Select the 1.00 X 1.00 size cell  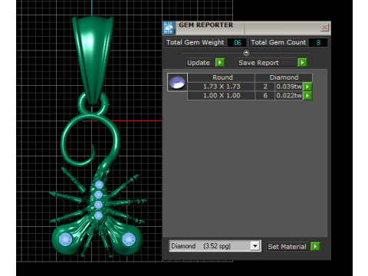(x=222, y=96)
